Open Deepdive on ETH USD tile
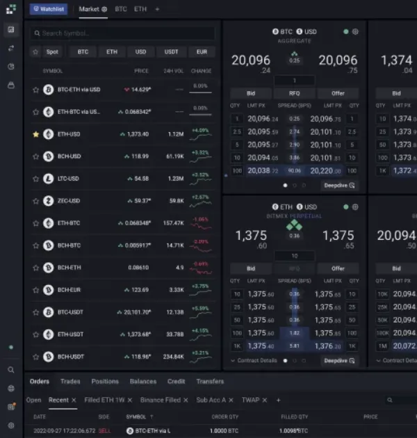Image resolution: width=417 pixels, height=438 pixels. pos(339,361)
